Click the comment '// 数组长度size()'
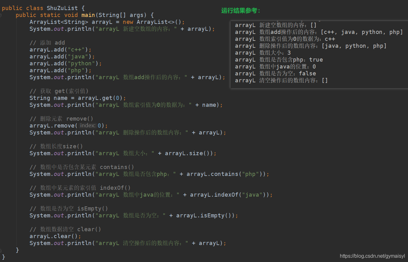The width and height of the screenshot is (408, 262). (x=56, y=146)
